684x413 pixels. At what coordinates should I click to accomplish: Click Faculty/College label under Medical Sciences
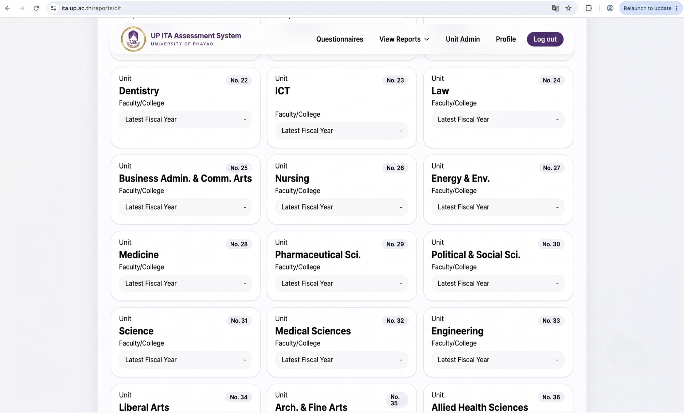pos(298,343)
